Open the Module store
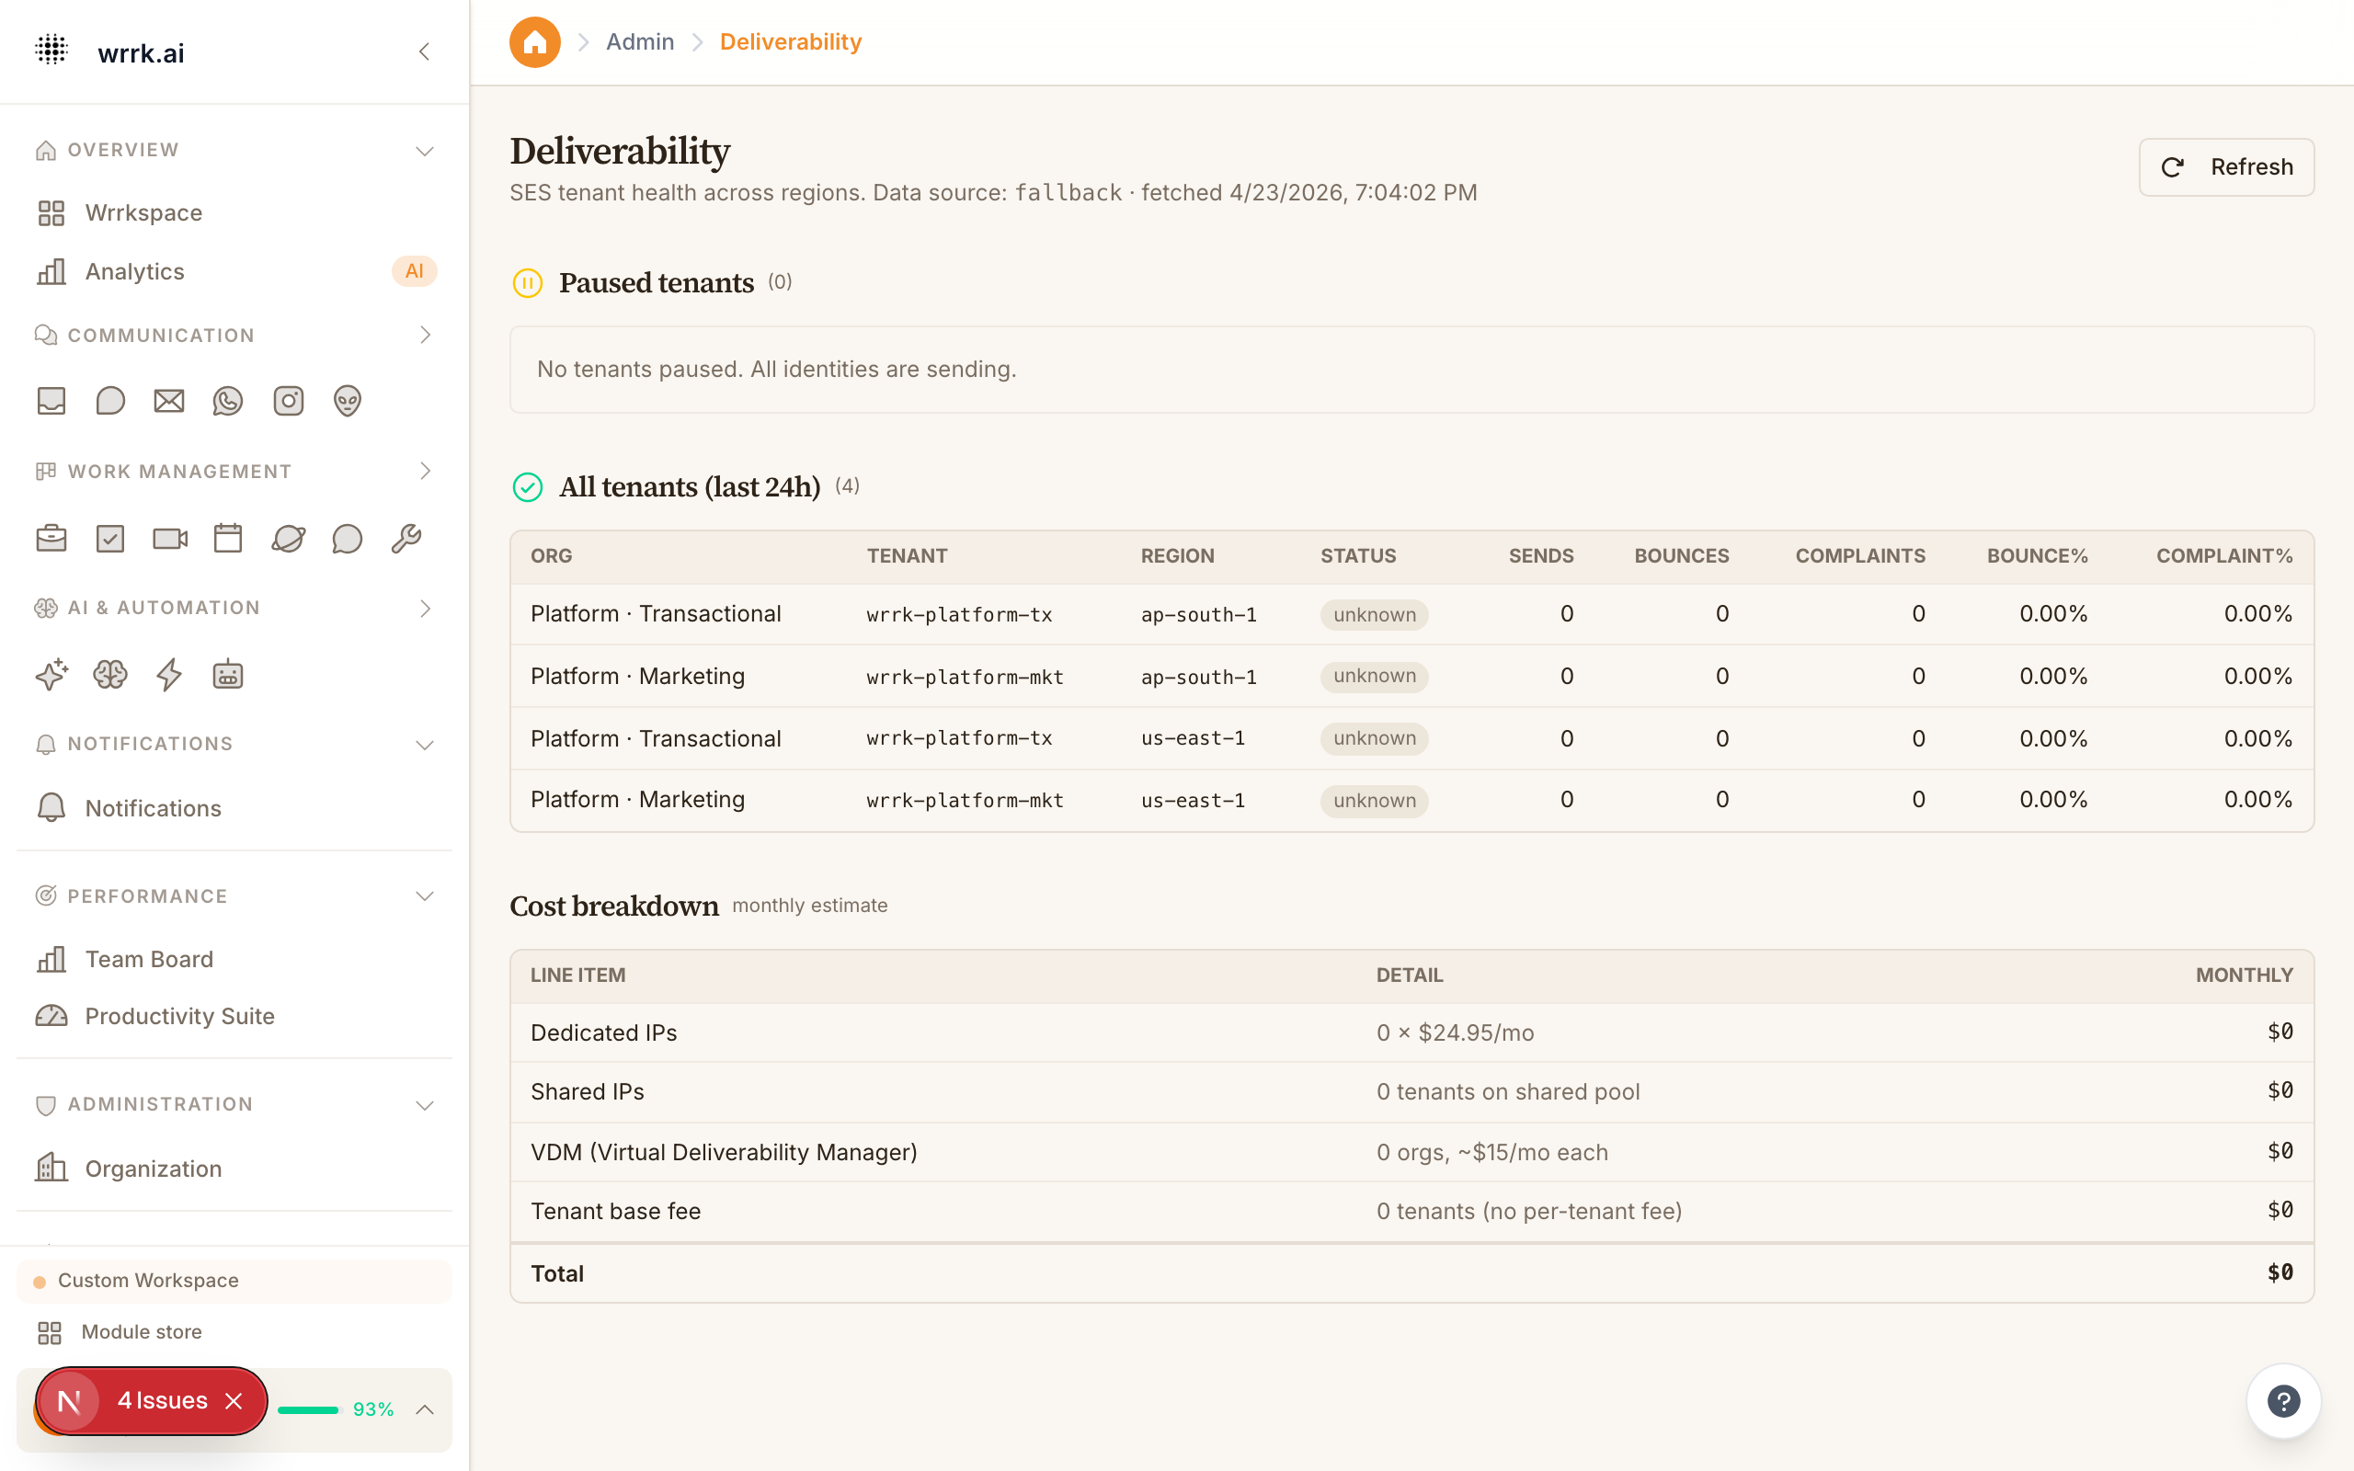Image resolution: width=2354 pixels, height=1471 pixels. pyautogui.click(x=141, y=1332)
